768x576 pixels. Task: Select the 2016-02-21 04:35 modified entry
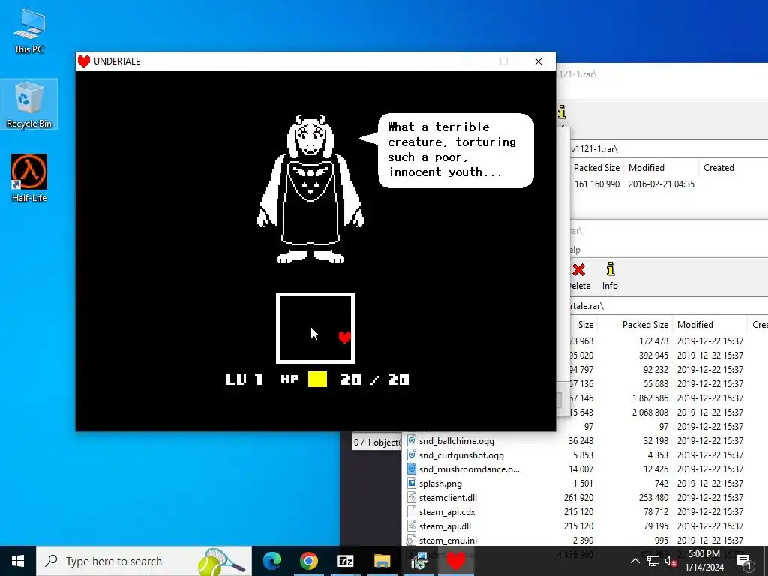[661, 184]
